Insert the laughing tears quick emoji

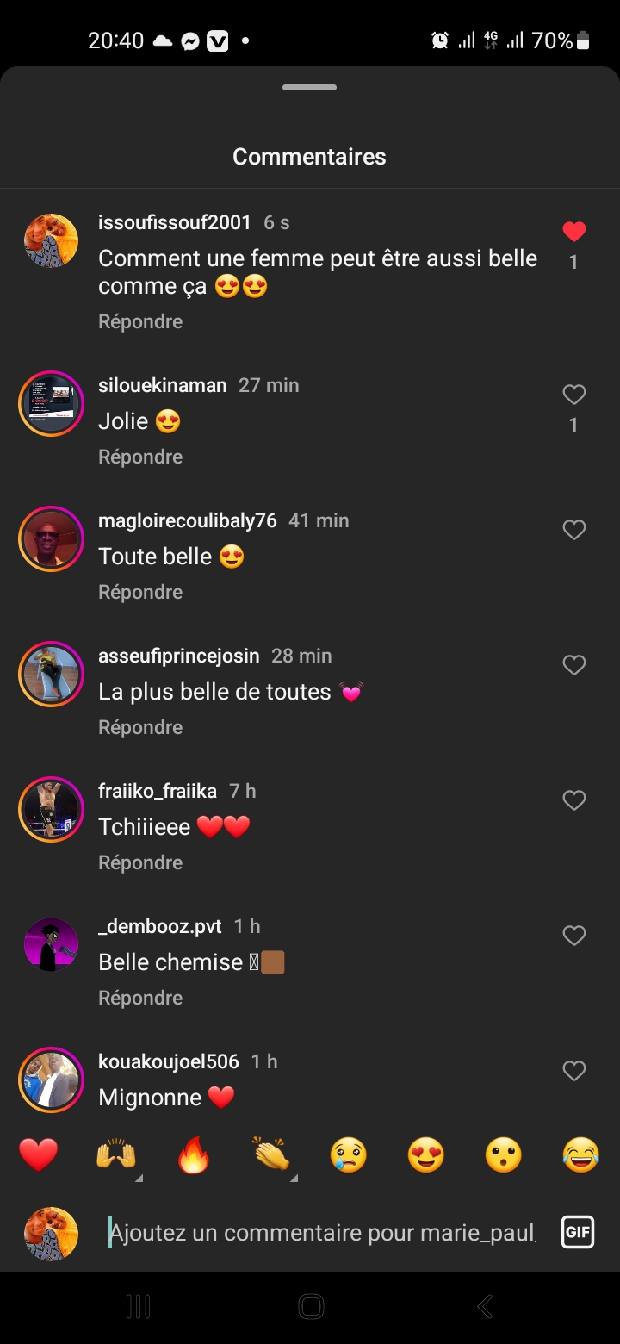coord(581,1155)
